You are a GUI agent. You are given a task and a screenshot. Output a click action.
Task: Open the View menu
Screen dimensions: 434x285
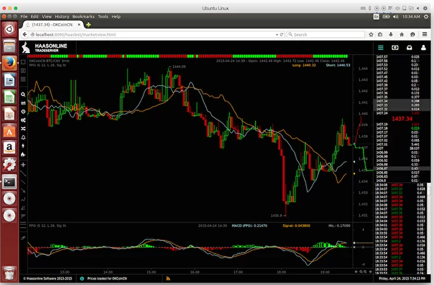click(x=47, y=16)
